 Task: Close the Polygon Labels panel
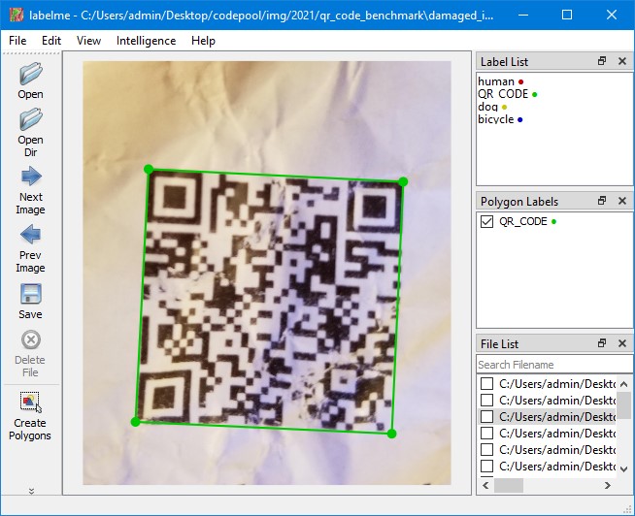621,201
